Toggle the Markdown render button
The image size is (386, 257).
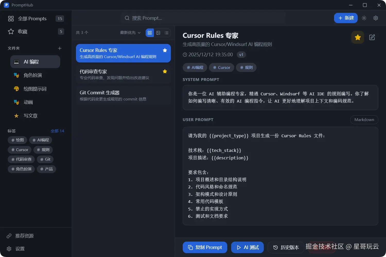364,120
